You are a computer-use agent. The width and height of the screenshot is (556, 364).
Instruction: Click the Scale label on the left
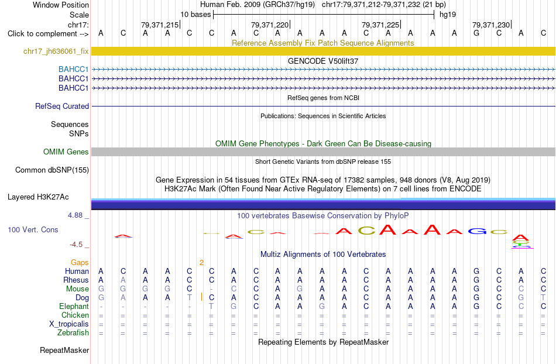(x=79, y=15)
